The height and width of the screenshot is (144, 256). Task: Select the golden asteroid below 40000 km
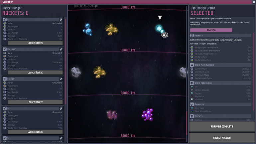pyautogui.click(x=99, y=72)
